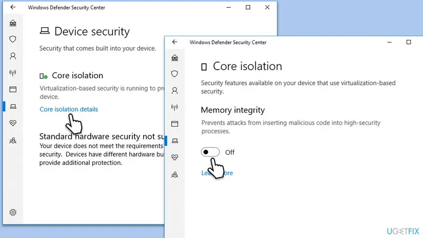Open Learn more link under Memory integrity
423x238 pixels.
(x=217, y=173)
